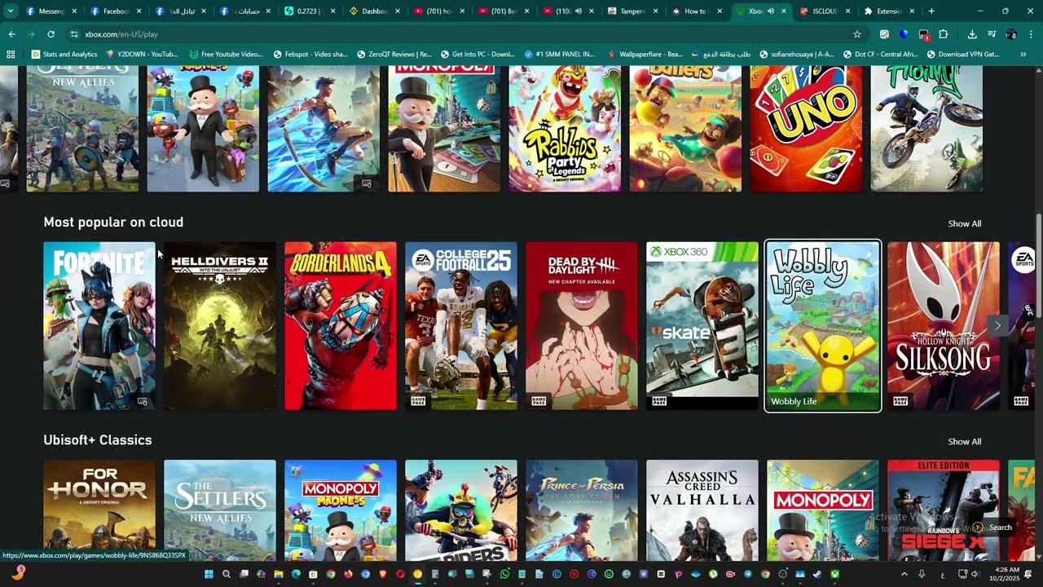
Task: Open the Y2DOWN YouTube bookmark
Action: [142, 54]
